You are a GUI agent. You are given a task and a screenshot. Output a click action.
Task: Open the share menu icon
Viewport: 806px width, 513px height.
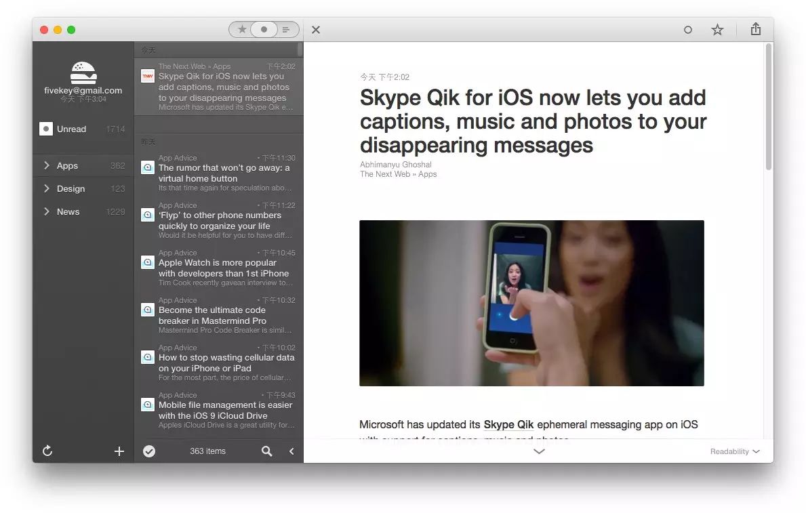pos(755,29)
